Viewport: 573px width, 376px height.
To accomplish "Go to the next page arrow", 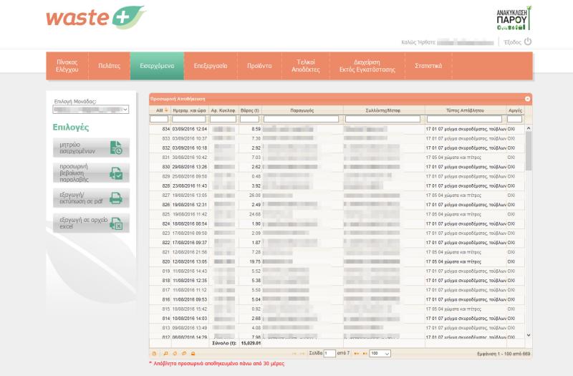I will click(x=357, y=354).
